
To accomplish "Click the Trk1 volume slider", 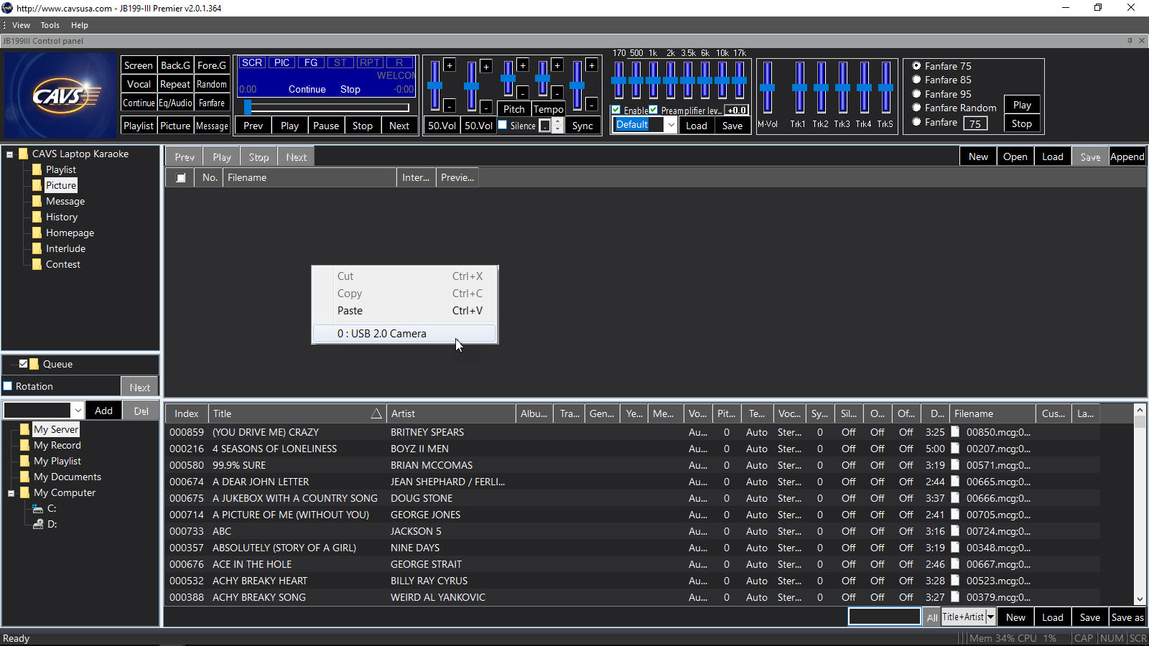I will pyautogui.click(x=799, y=88).
